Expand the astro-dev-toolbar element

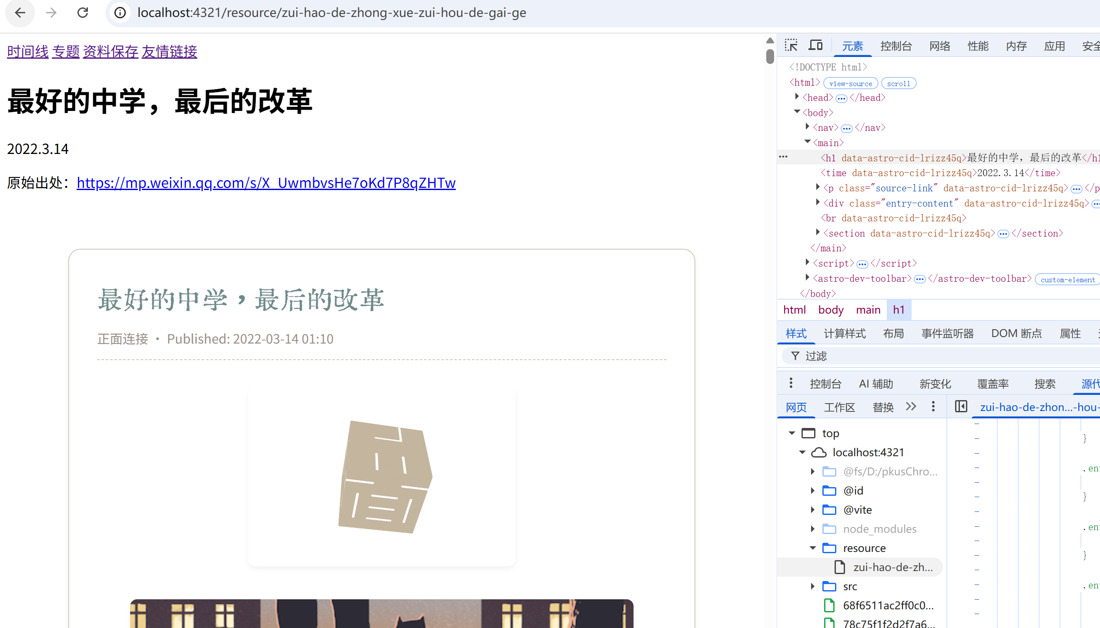tap(808, 277)
